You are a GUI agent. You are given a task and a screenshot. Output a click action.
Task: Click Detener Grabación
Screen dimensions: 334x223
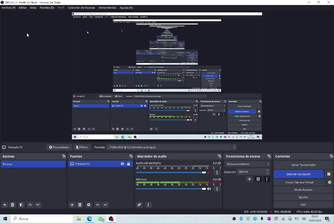pos(299,174)
